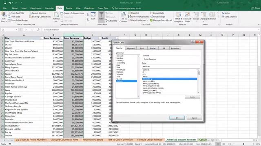
Task: Open the Protection tab in Format Cells
Action: (x=175, y=48)
